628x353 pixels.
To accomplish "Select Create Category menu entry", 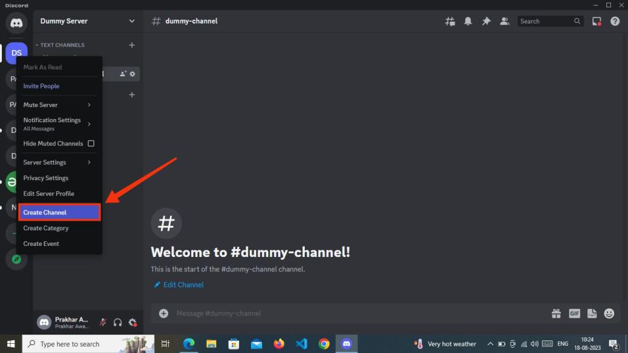I will click(59, 228).
